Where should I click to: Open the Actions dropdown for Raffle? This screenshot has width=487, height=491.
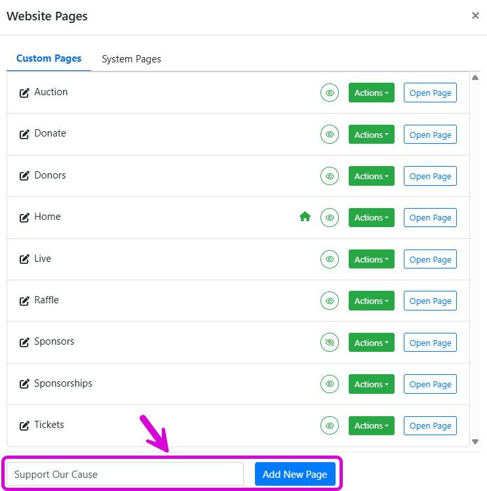point(371,301)
